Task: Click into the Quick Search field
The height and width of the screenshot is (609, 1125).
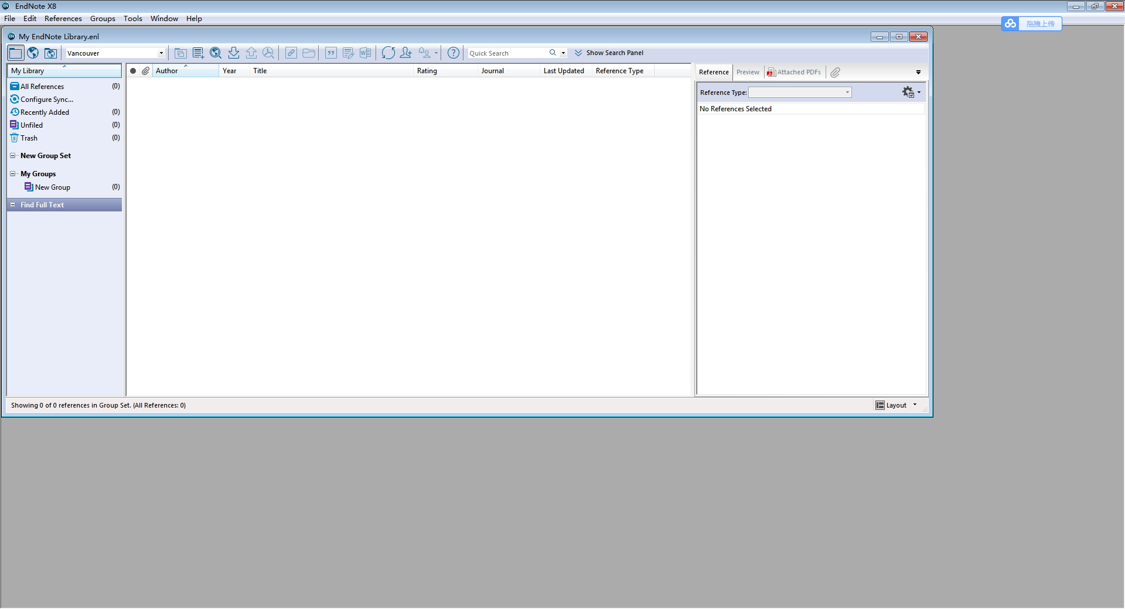Action: [x=507, y=53]
